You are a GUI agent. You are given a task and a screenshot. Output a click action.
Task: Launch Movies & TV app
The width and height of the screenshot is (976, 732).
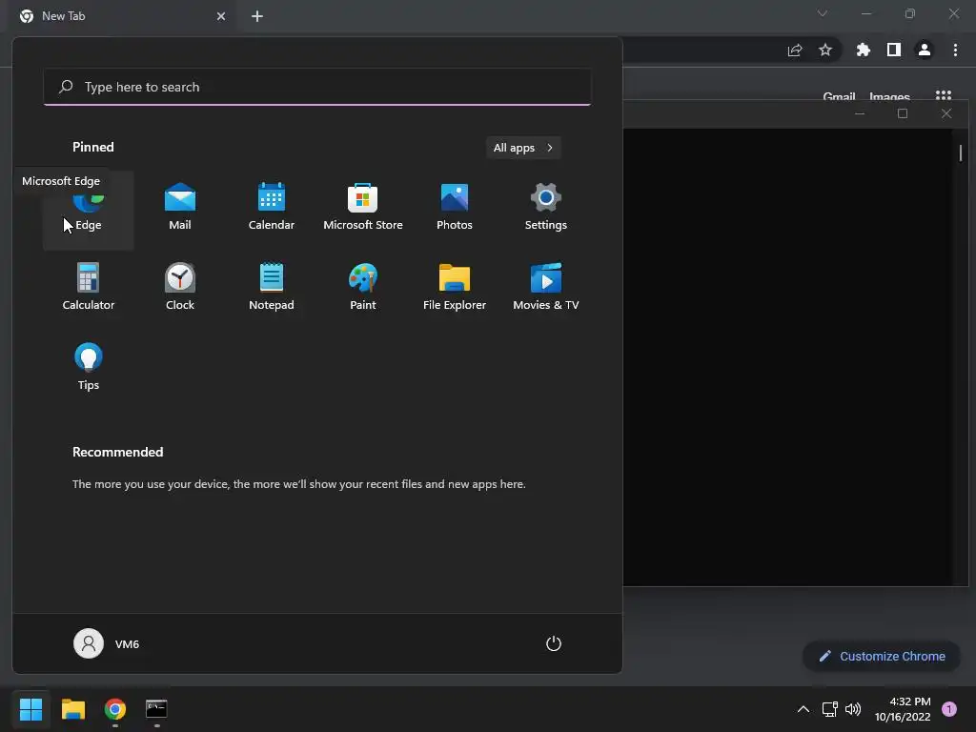pyautogui.click(x=546, y=287)
